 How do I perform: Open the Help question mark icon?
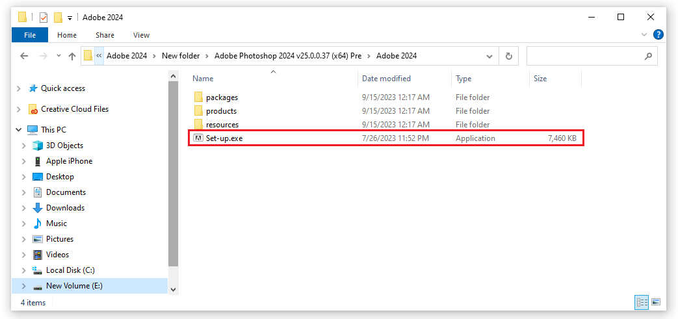click(658, 34)
